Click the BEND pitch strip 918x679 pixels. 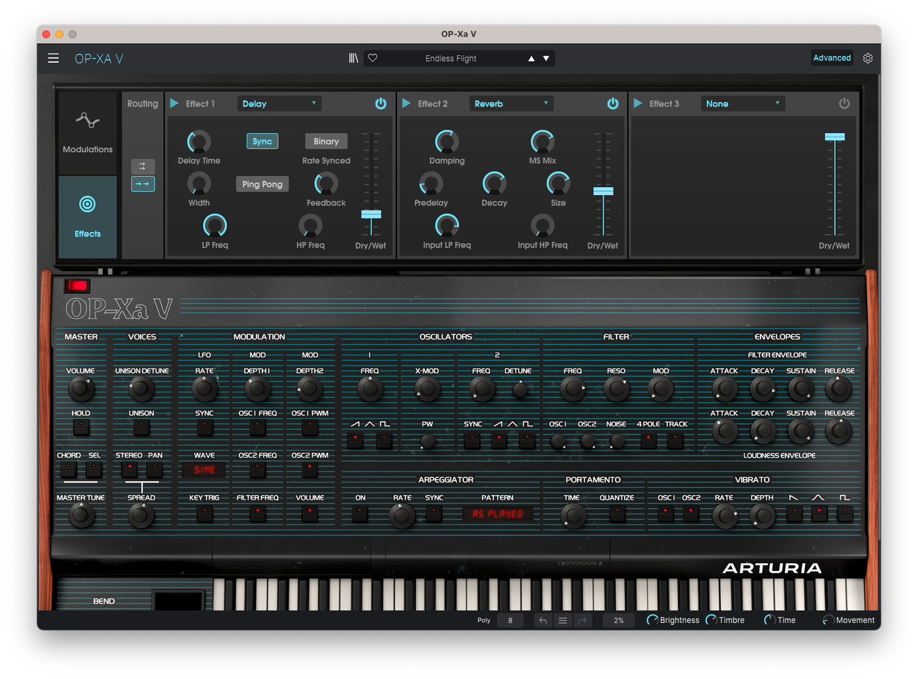click(179, 601)
